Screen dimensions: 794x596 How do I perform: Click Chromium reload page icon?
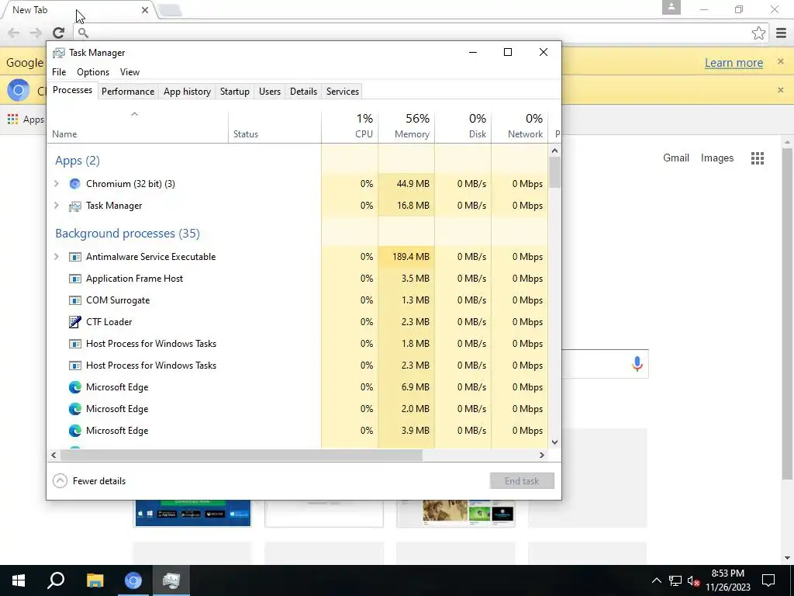pos(59,33)
